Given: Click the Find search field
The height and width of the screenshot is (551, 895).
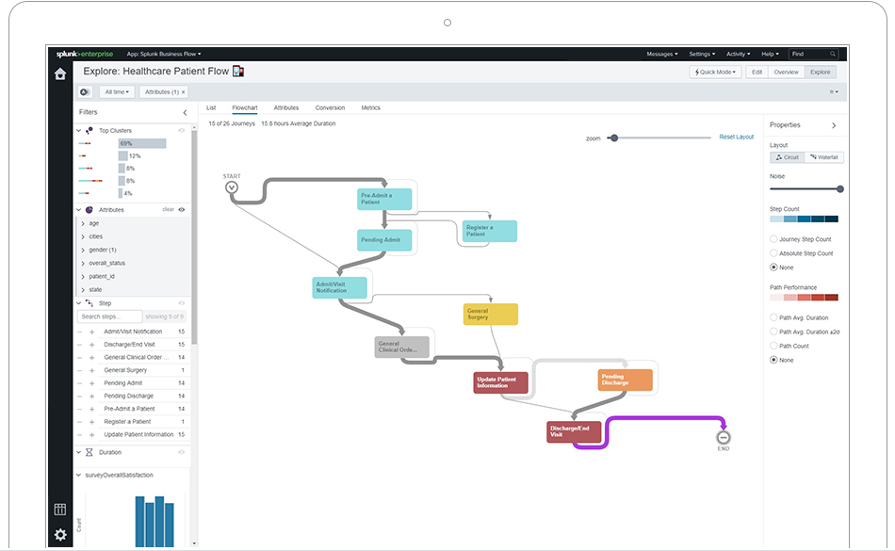Looking at the screenshot, I should (x=813, y=55).
